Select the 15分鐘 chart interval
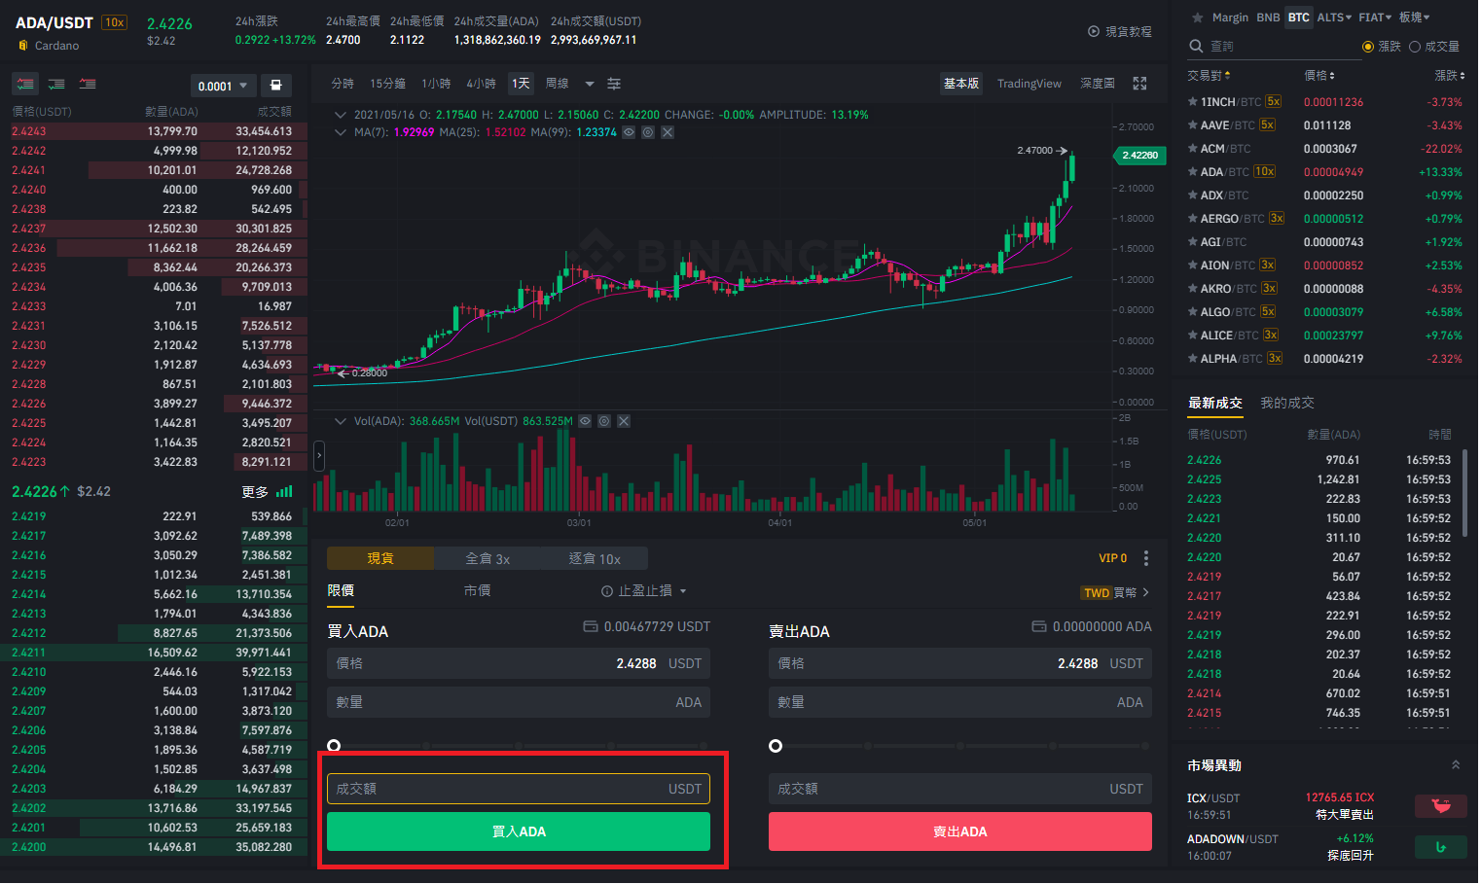This screenshot has width=1481, height=884. click(x=387, y=84)
